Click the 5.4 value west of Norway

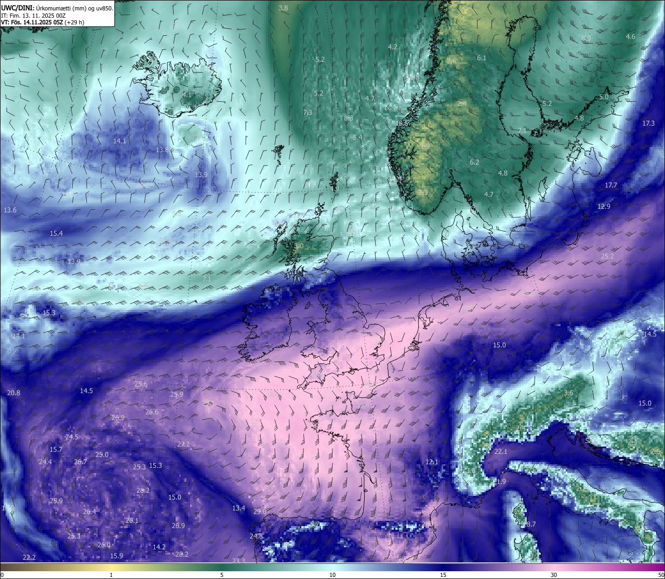pyautogui.click(x=357, y=138)
